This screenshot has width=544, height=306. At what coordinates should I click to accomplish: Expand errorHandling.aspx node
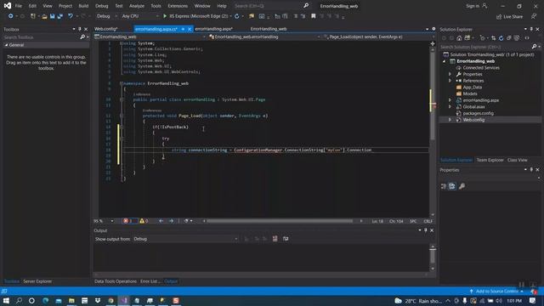point(450,100)
